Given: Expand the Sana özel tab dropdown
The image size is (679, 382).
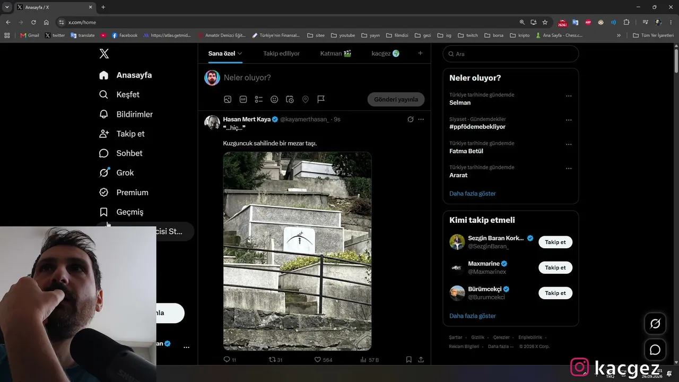Looking at the screenshot, I should click(225, 54).
